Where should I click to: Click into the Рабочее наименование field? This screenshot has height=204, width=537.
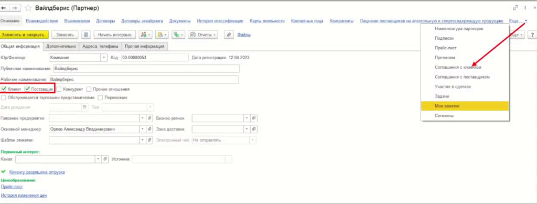click(144, 79)
